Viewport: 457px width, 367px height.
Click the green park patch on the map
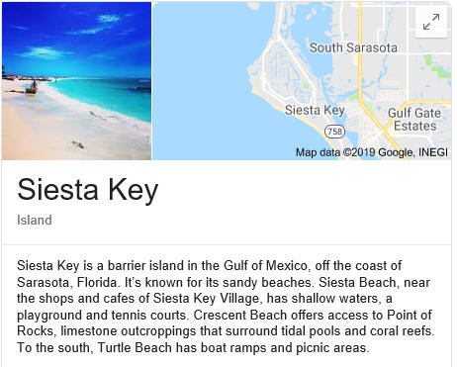436,67
